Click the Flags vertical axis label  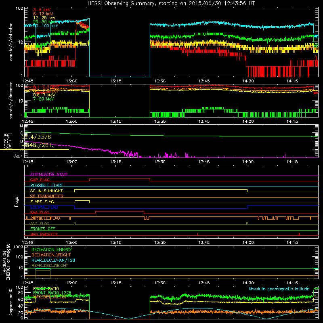point(16,201)
